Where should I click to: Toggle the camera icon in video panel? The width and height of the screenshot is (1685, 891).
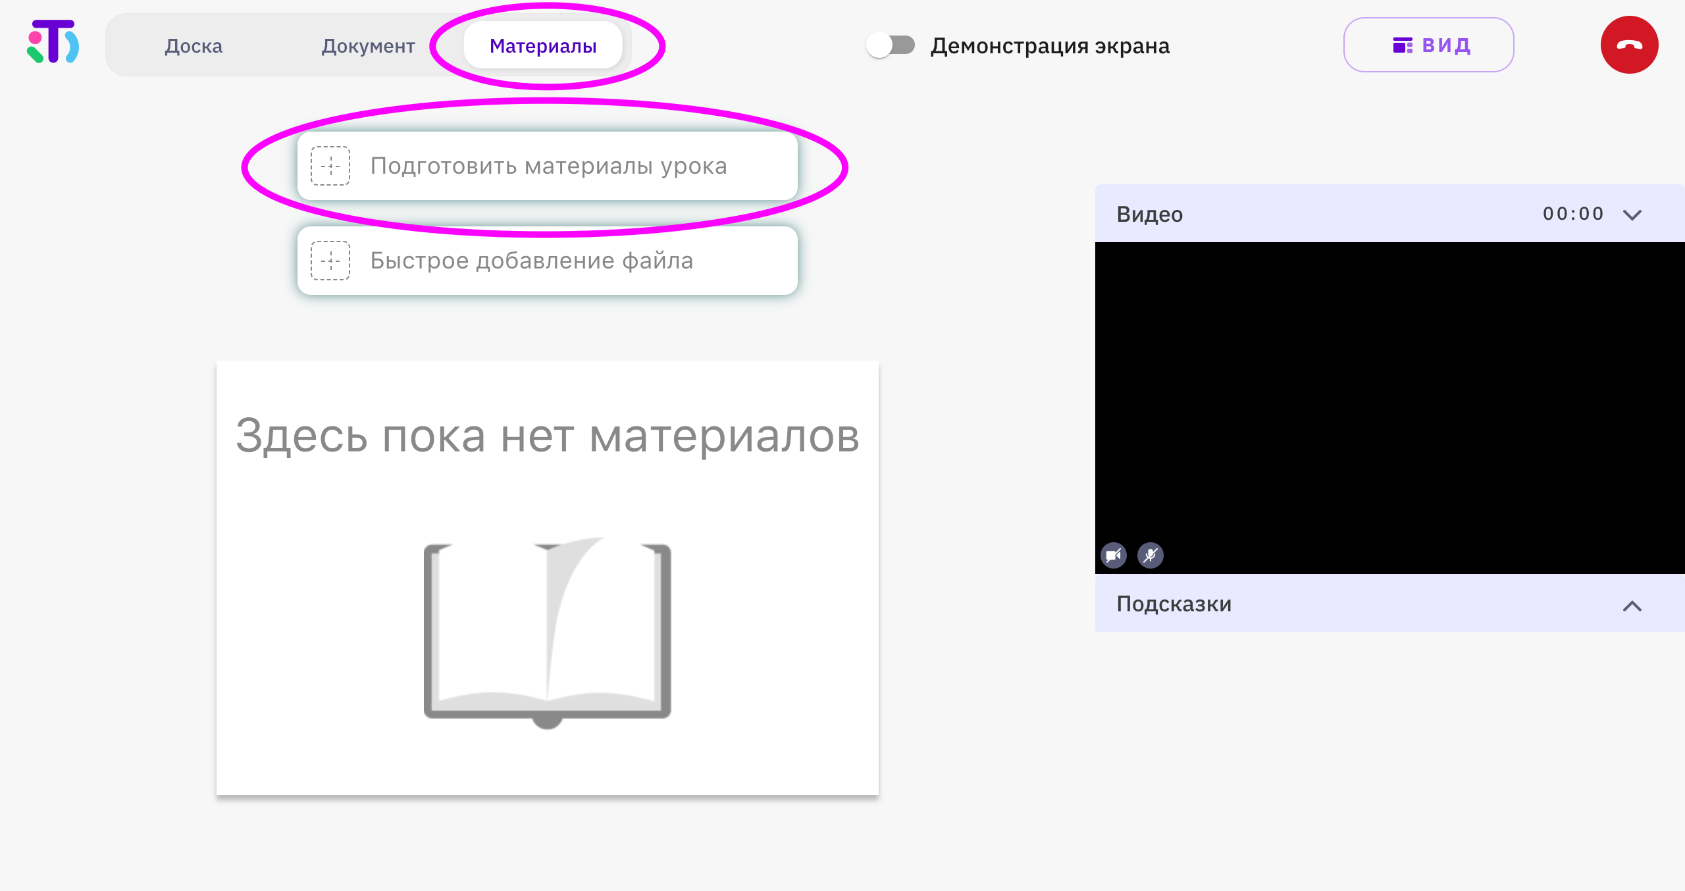click(x=1114, y=555)
